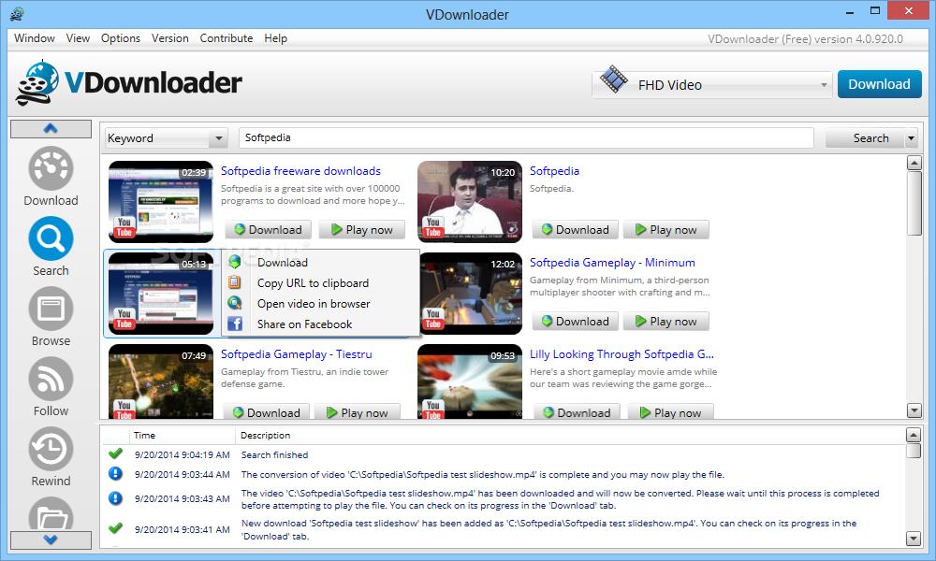
Task: Play now the 10:20 Softpedia video
Action: click(x=666, y=229)
